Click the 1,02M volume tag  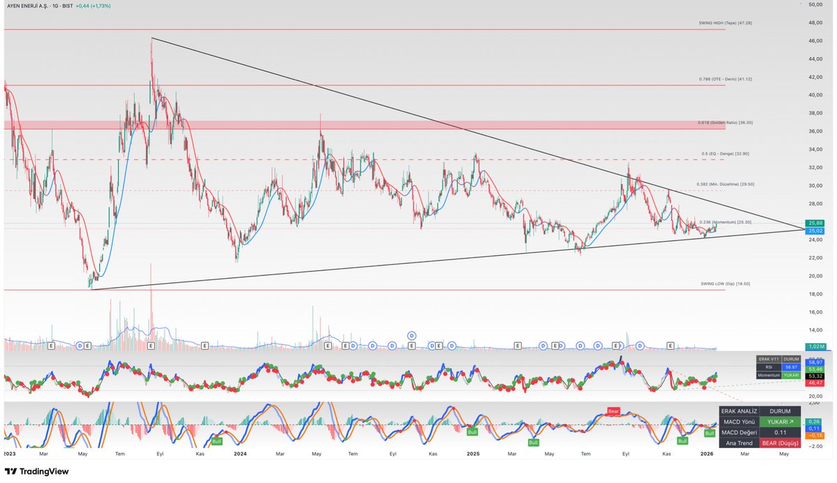pos(815,346)
